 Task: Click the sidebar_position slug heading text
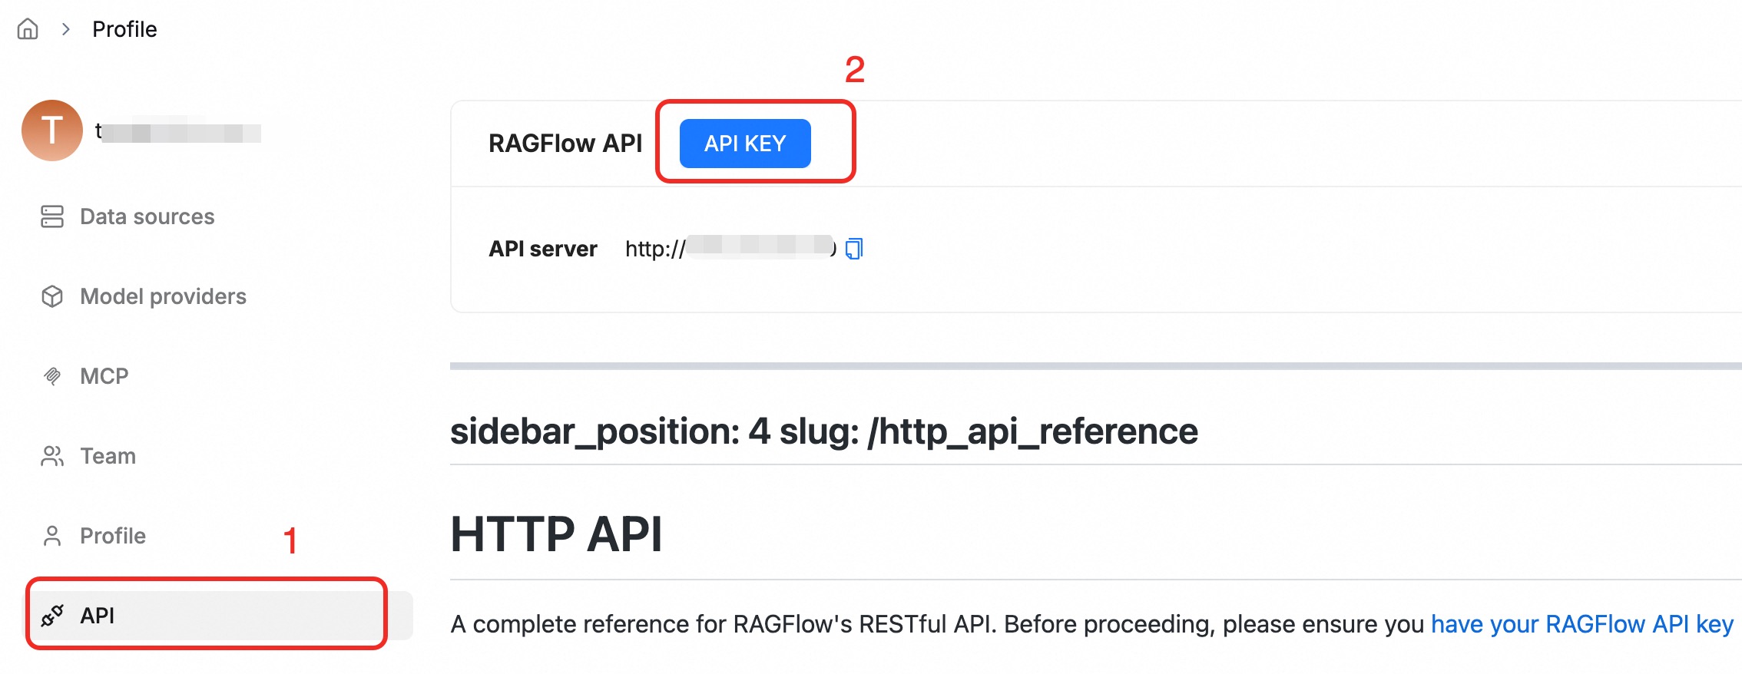[824, 431]
